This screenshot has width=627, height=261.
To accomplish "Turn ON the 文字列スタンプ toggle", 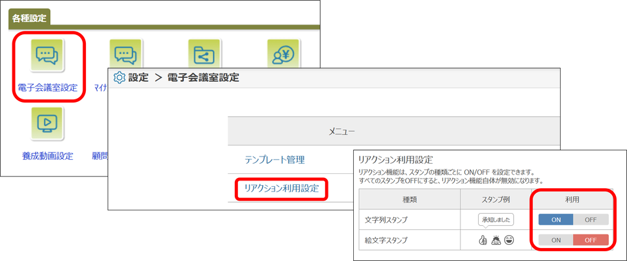I will point(556,219).
